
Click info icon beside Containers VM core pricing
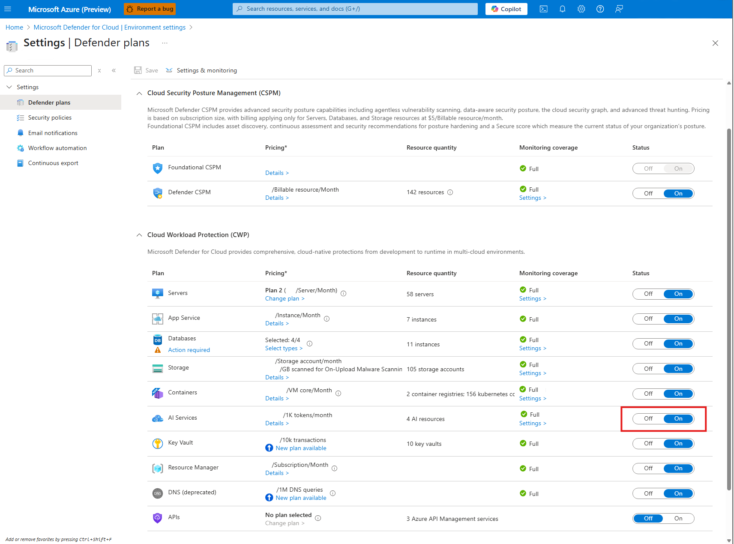(338, 393)
